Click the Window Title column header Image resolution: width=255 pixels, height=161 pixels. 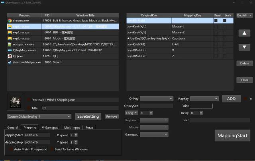(x=85, y=16)
